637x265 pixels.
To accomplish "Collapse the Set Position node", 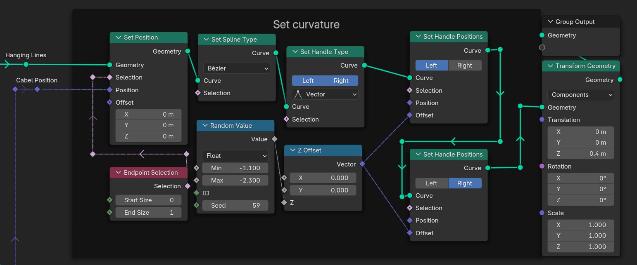I will pyautogui.click(x=118, y=38).
